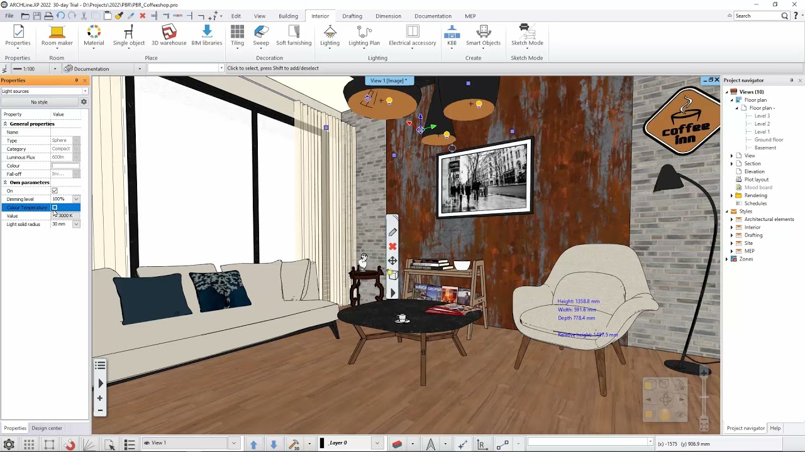Screen dimensions: 805x452
Task: Pin the Project navigator panel
Action: [792, 80]
